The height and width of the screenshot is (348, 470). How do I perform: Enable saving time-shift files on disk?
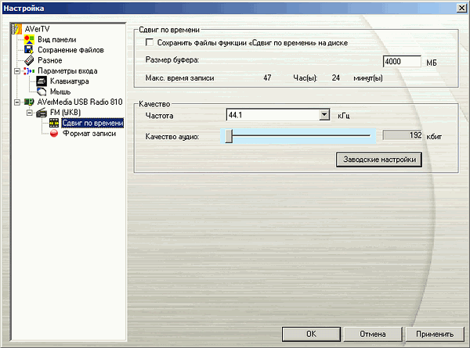tap(150, 42)
